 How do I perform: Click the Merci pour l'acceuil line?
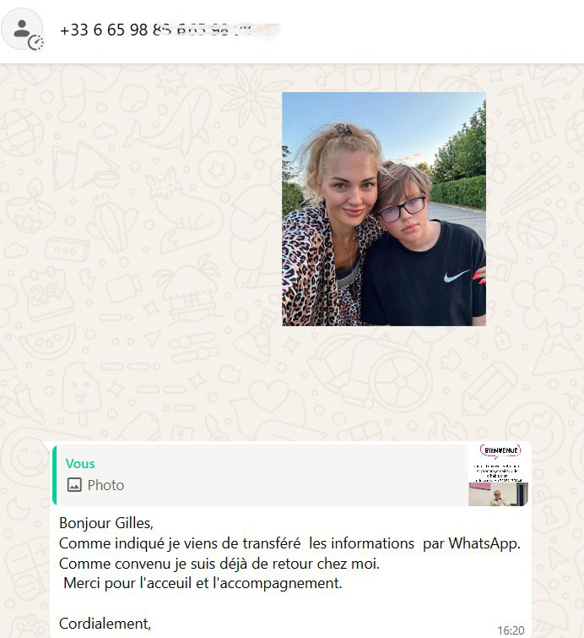[203, 583]
